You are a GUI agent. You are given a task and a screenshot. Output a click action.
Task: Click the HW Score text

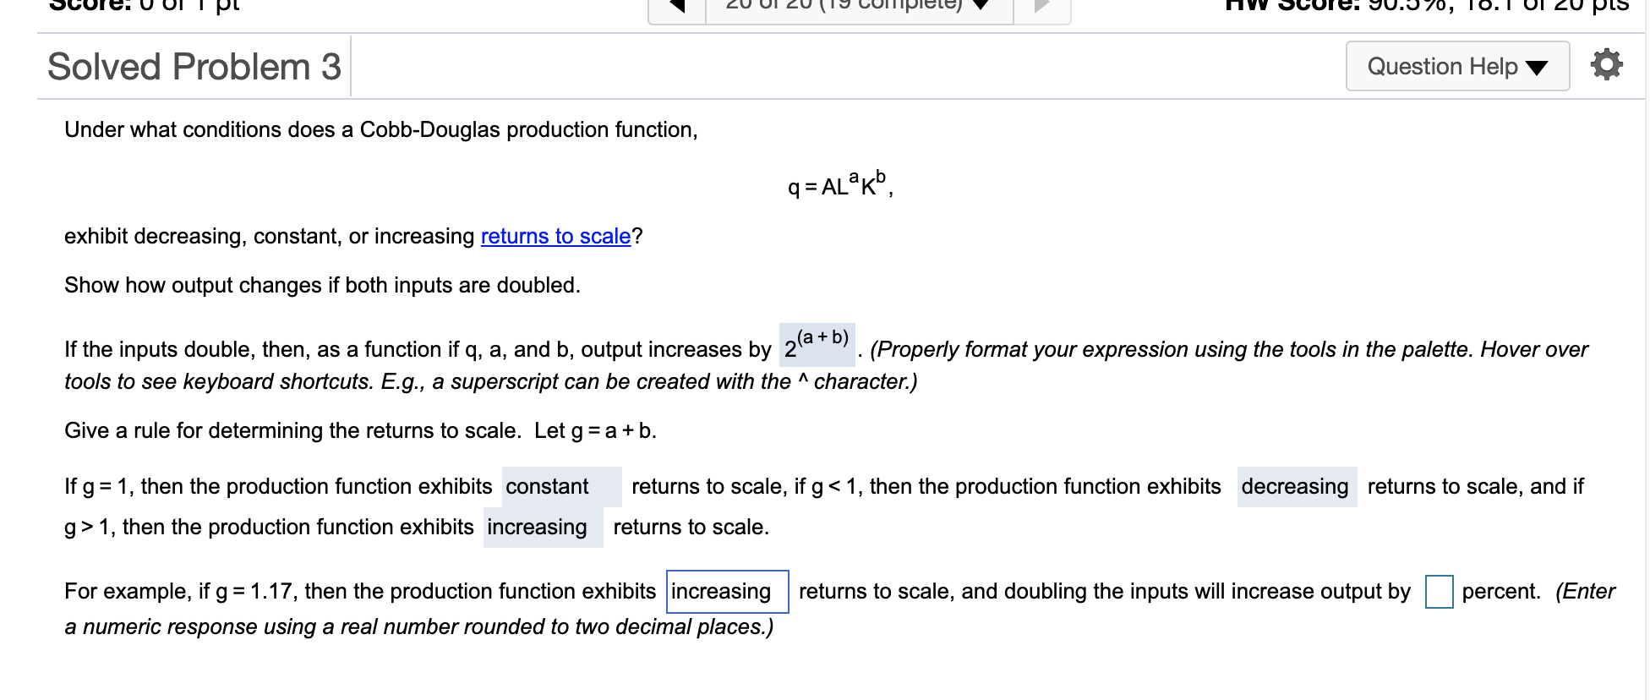point(1427,7)
